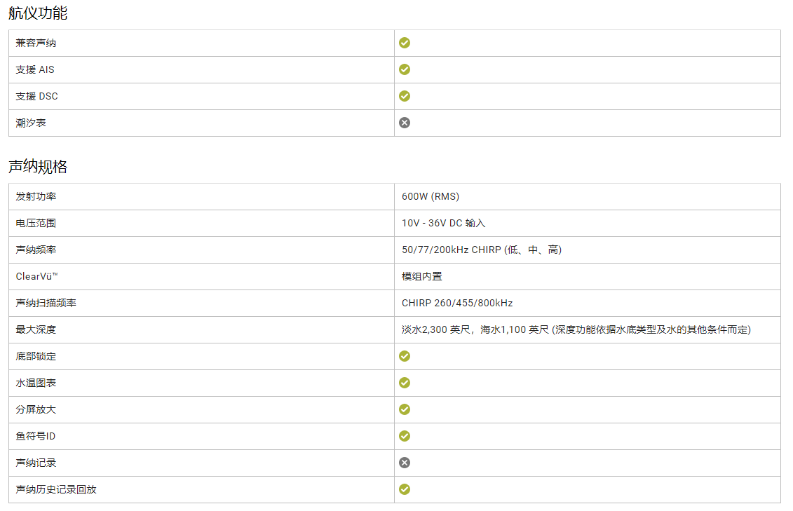This screenshot has width=793, height=511.
Task: Click the green checkmark for 兼容声纳
Action: coord(405,43)
